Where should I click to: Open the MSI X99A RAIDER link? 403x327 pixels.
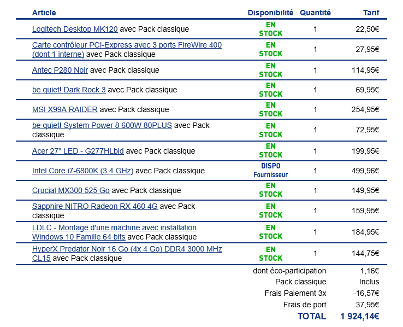point(65,109)
